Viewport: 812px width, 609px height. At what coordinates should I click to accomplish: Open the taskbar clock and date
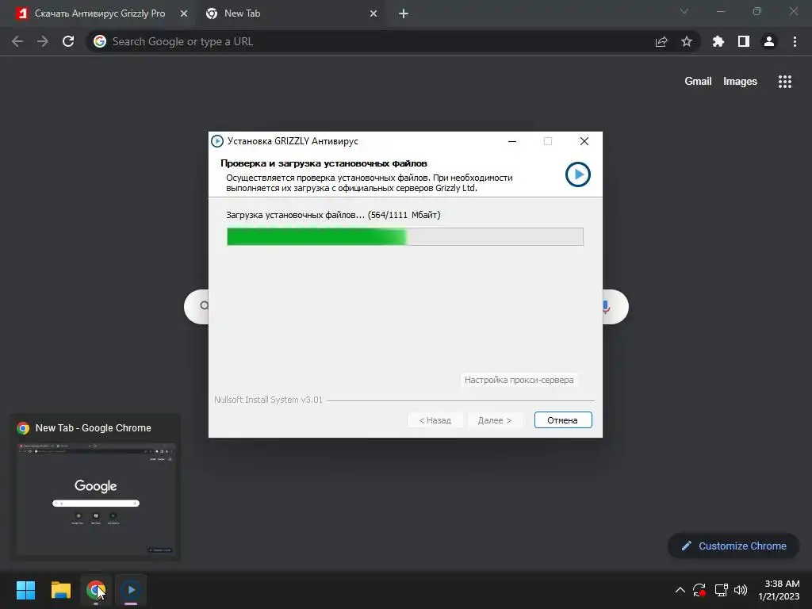[x=779, y=590]
